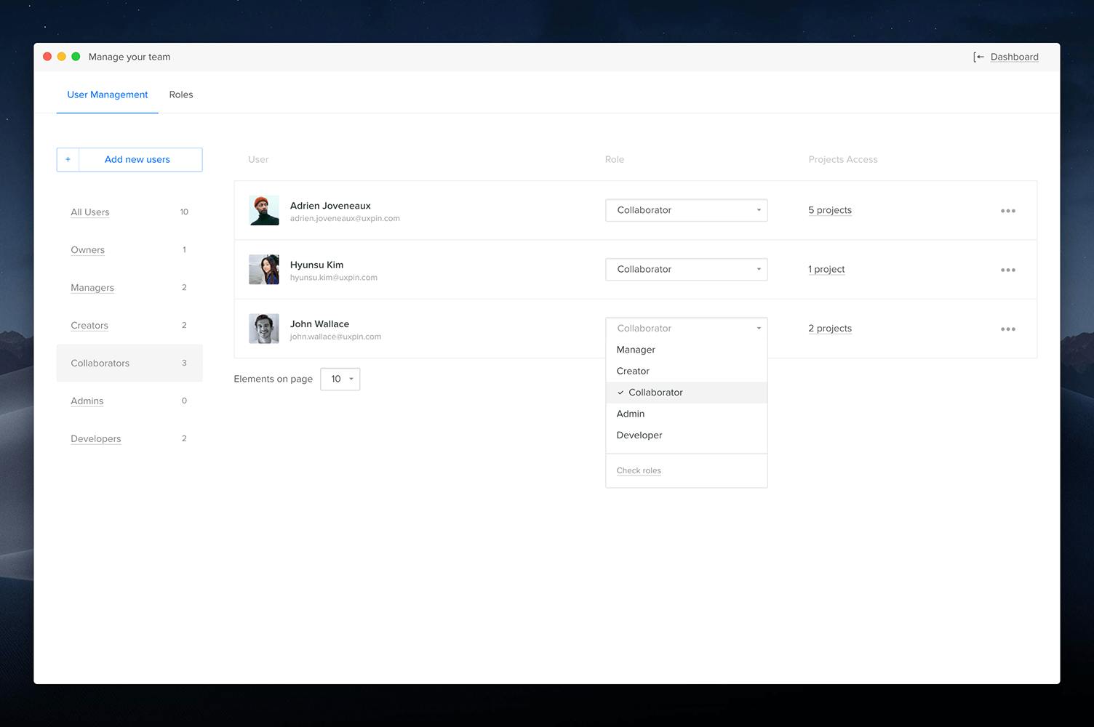Uncheck Collaborator in the open role menu
The image size is (1094, 727).
tap(655, 393)
